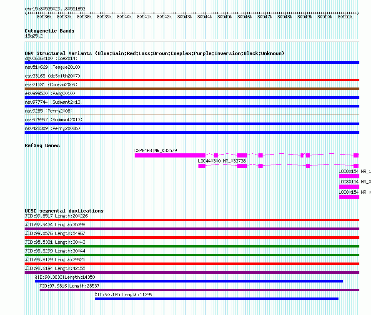Click the %ID:90.185|Length:11299 duplication label
The image size is (371, 315).
point(123,295)
